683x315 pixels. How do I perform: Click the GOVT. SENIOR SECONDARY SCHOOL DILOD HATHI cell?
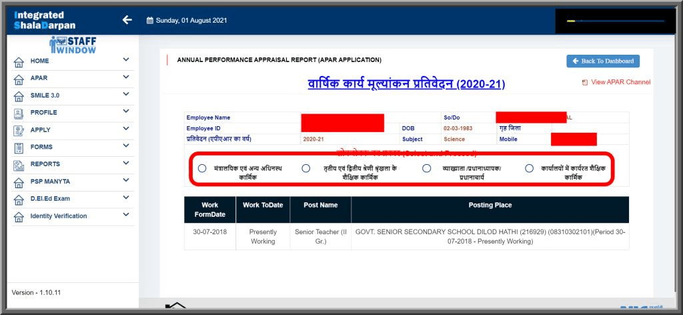tap(490, 236)
